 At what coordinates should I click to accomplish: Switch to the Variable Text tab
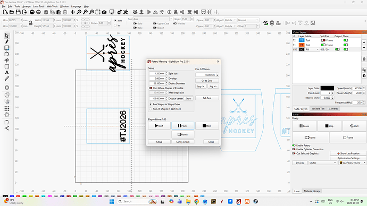[318, 109]
